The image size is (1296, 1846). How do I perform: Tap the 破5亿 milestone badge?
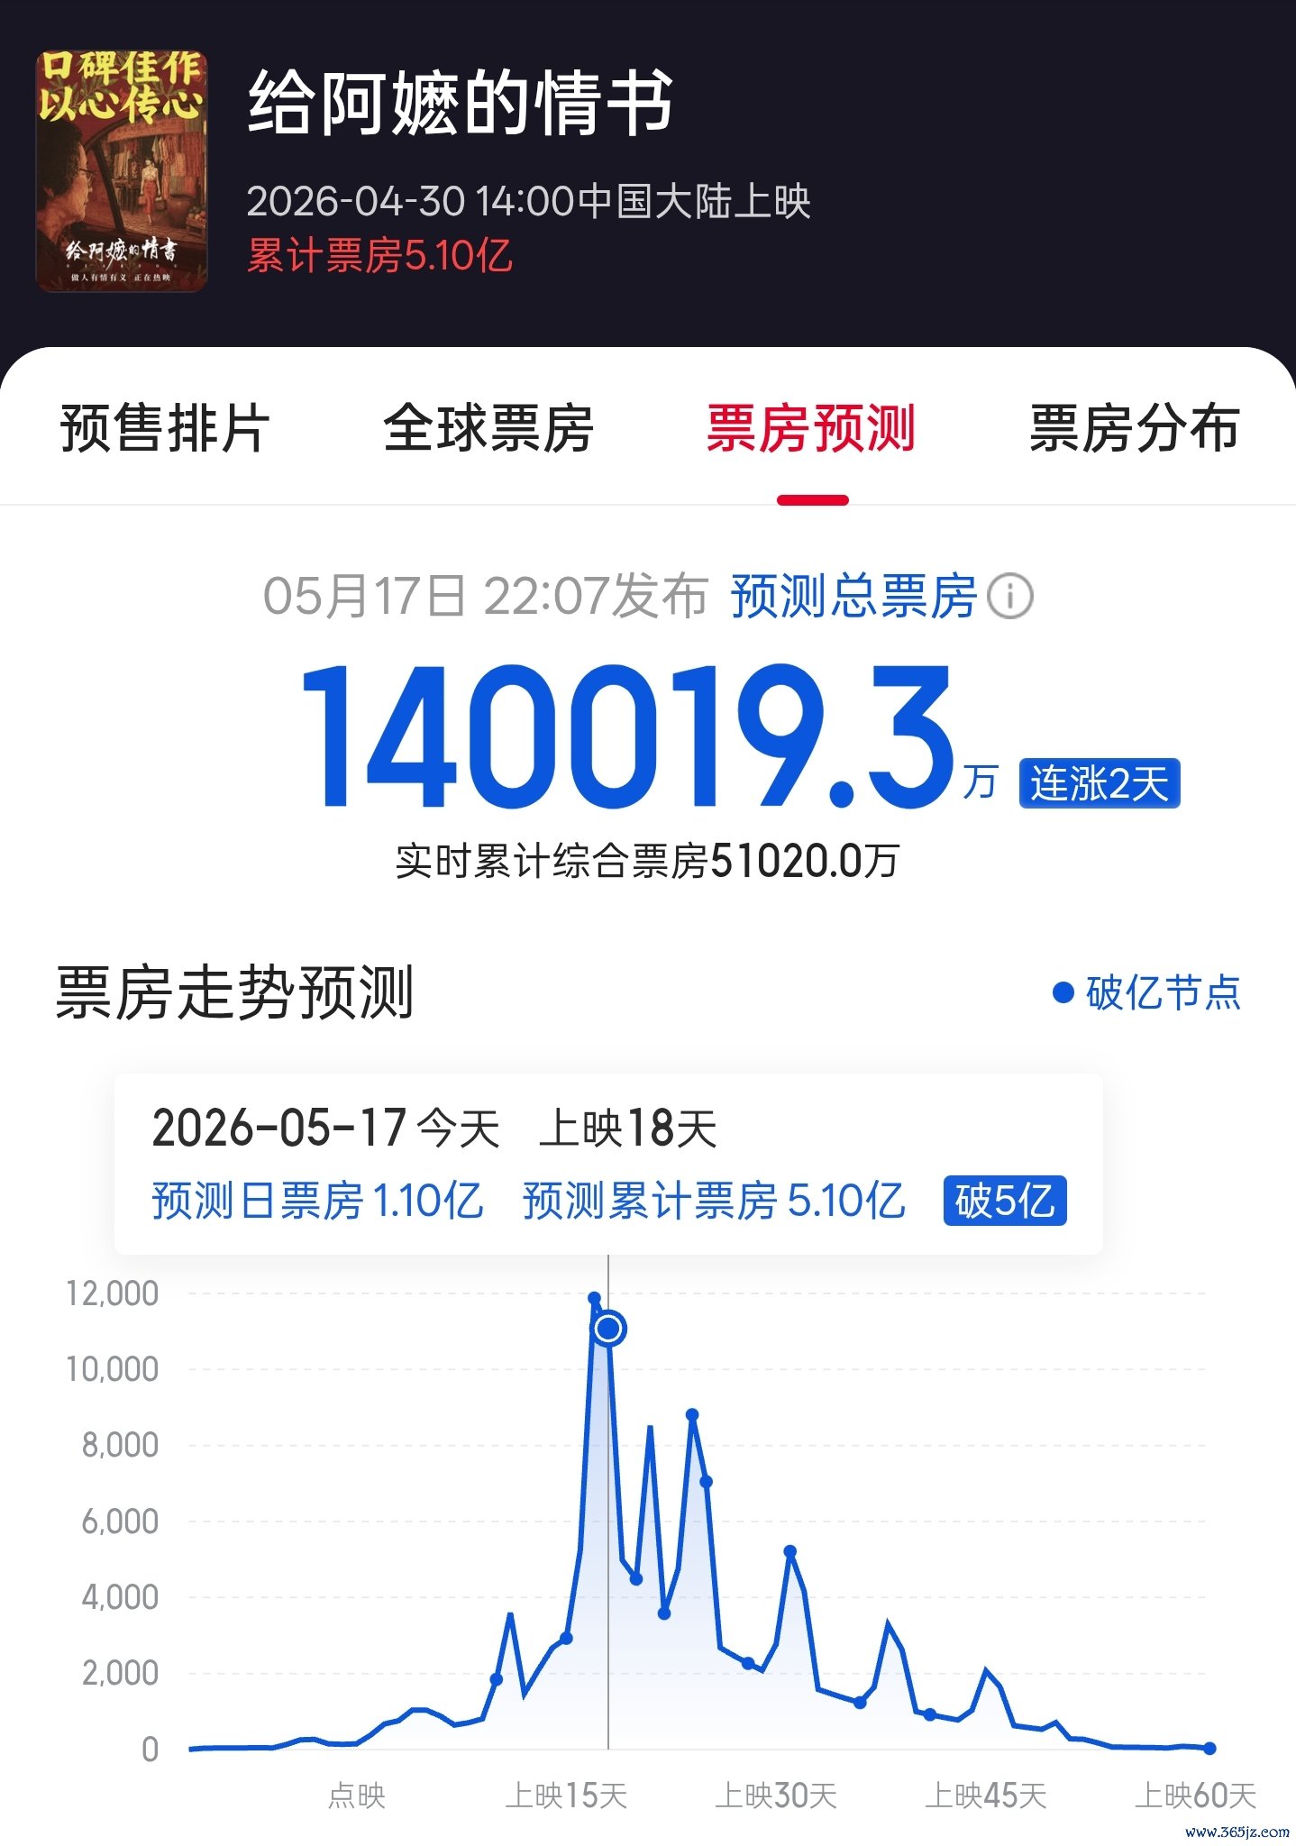pos(1005,1201)
